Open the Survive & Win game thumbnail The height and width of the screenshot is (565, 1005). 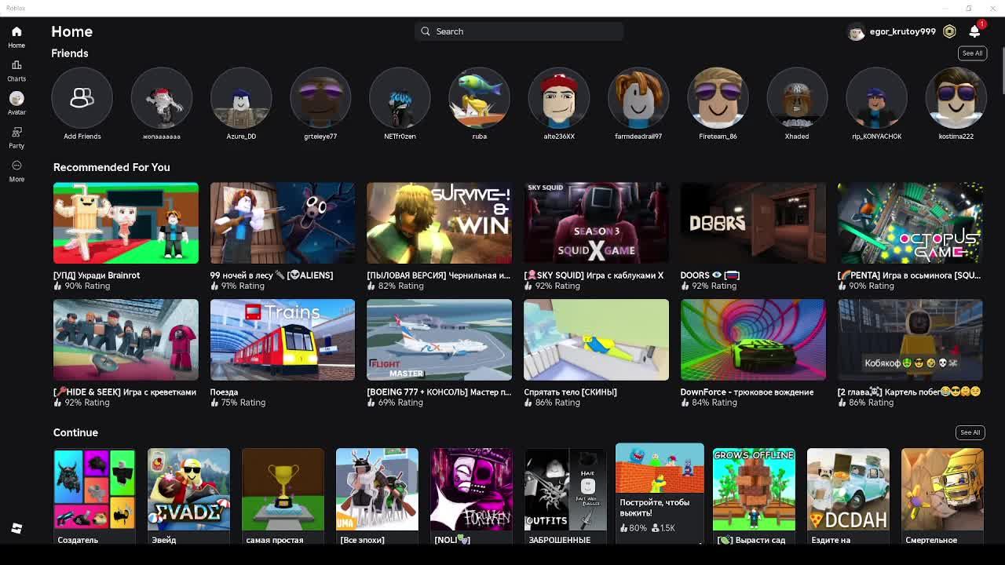tap(439, 223)
